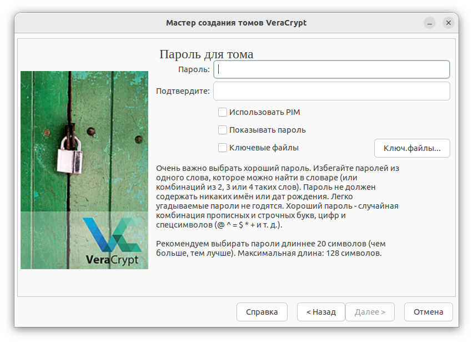This screenshot has width=473, height=343.
Task: Click the text 'Очень важно выбрать хороший пароль'
Action: (233, 168)
